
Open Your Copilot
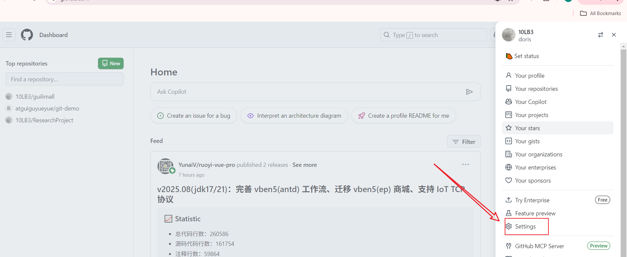click(x=558, y=102)
